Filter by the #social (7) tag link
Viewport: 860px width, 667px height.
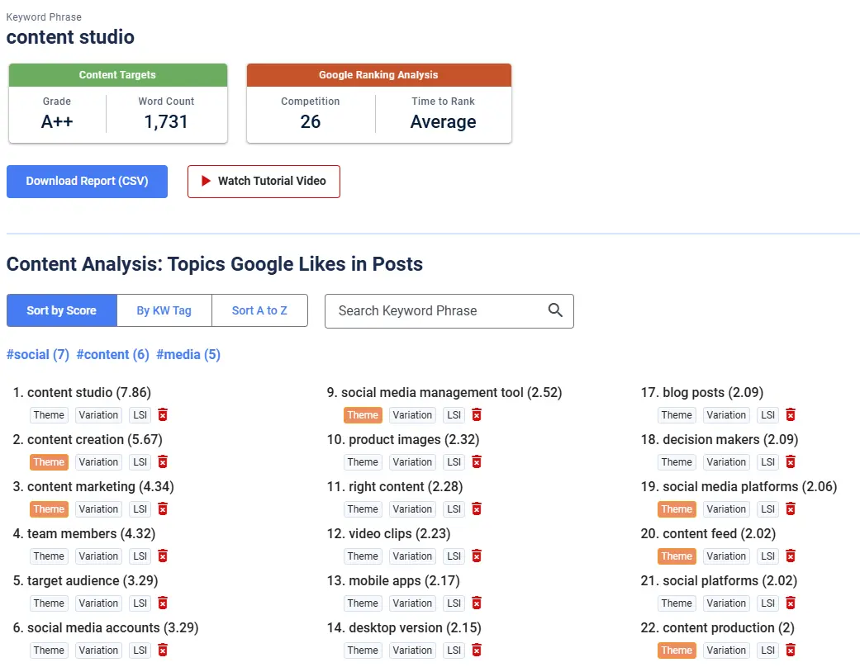tap(38, 355)
